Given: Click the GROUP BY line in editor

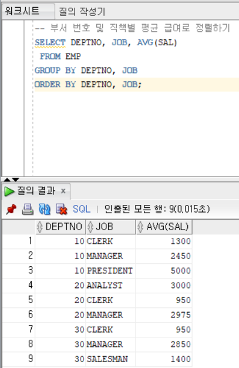Looking at the screenshot, I should click(x=86, y=71).
